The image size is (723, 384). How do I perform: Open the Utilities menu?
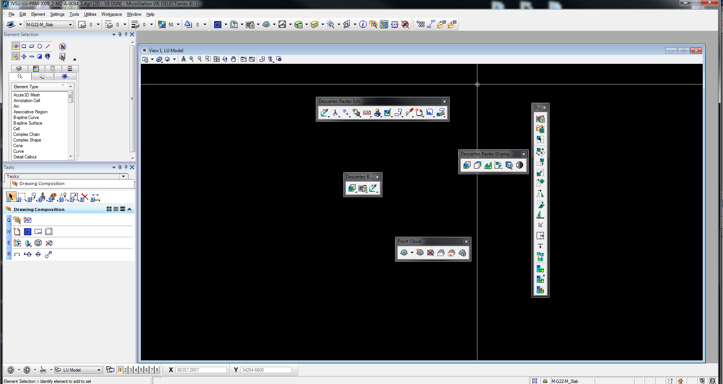point(90,14)
